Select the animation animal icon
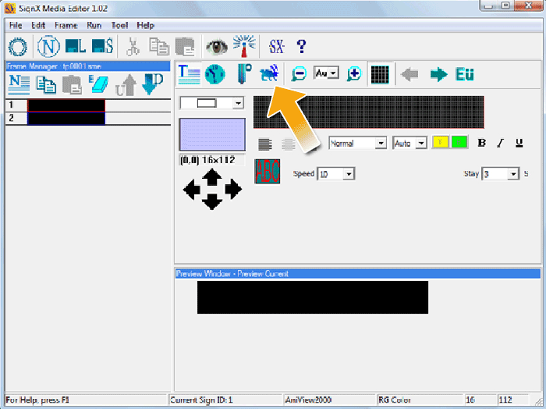The image size is (546, 409). coord(270,73)
